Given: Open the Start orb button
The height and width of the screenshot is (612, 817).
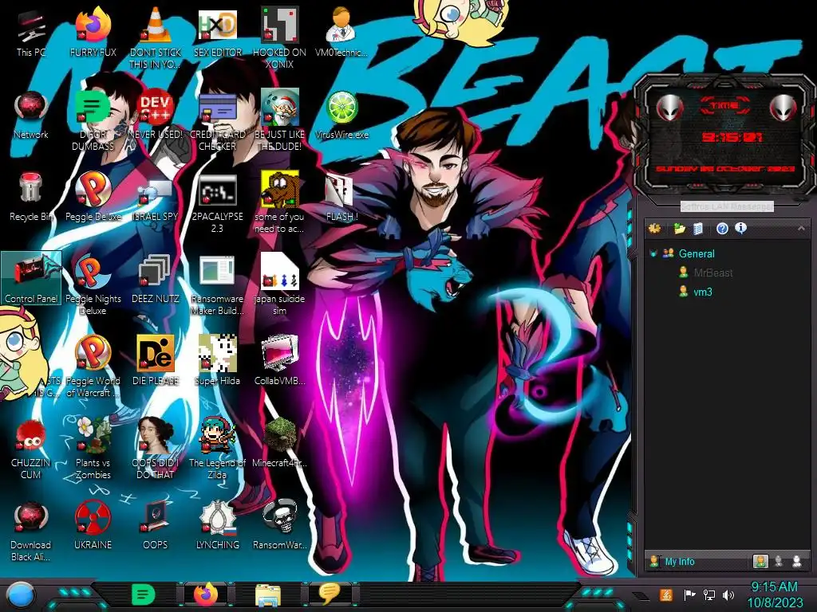Looking at the screenshot, I should 20,594.
